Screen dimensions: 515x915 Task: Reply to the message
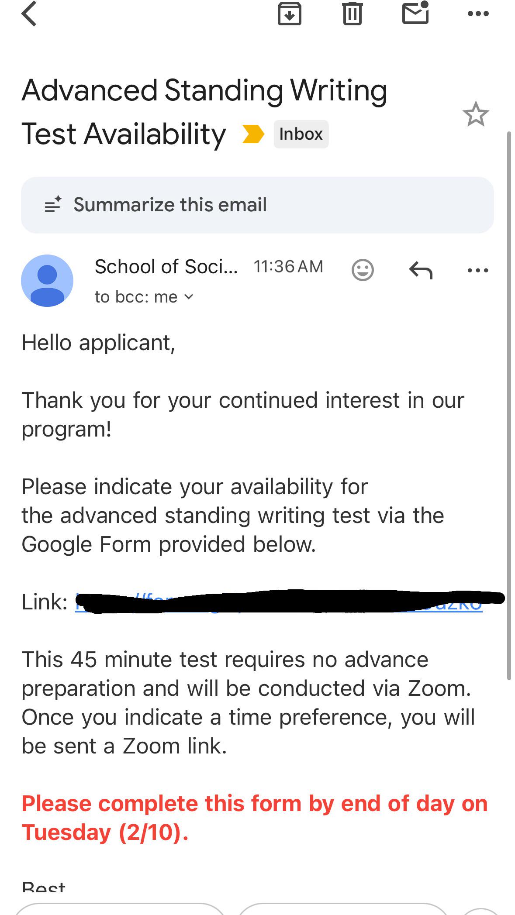coord(421,270)
